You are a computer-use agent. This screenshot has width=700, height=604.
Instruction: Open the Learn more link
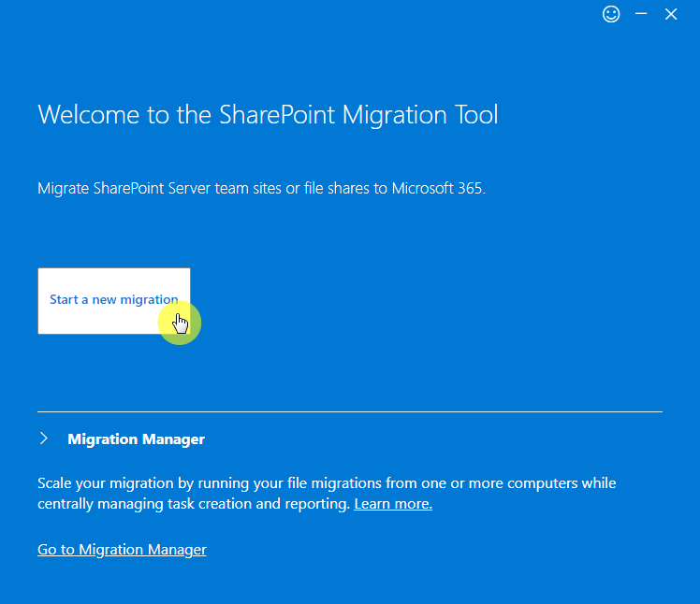(x=393, y=504)
